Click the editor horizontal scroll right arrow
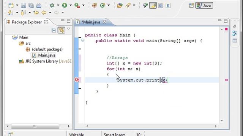243x136 pixels. 216,126
